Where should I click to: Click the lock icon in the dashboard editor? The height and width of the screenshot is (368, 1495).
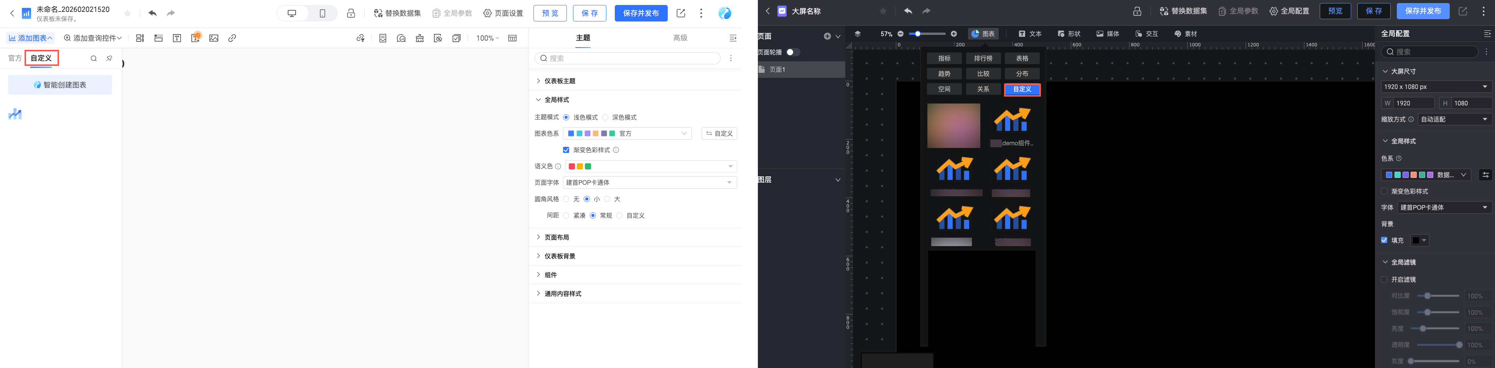pyautogui.click(x=351, y=13)
